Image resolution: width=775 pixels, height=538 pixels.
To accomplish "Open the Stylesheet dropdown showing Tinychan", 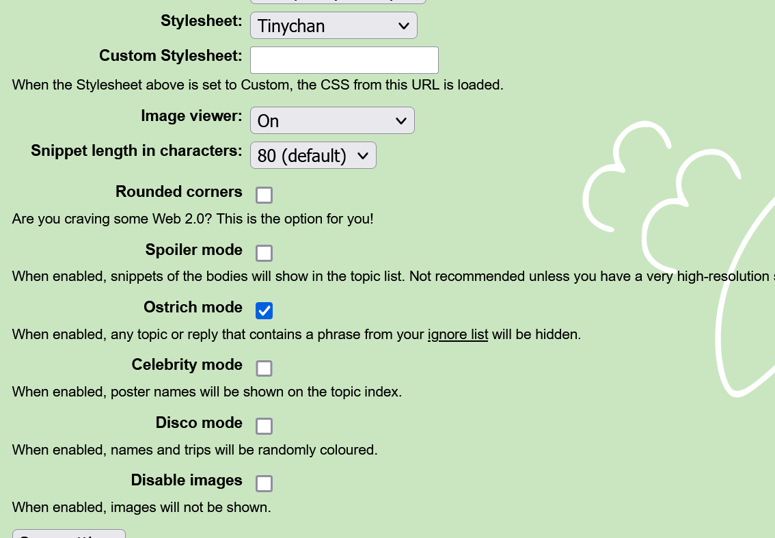I will coord(334,26).
